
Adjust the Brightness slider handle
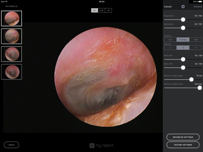(183, 19)
